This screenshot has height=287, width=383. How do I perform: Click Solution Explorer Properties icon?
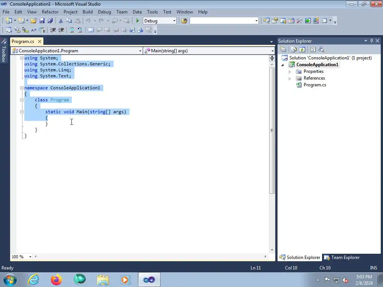283,50
